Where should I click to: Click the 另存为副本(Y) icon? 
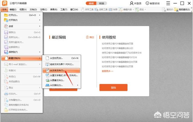(6, 42)
